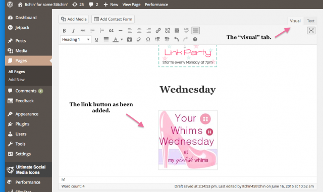Open the Jetpack menu
323x192 pixels.
pyautogui.click(x=28, y=28)
